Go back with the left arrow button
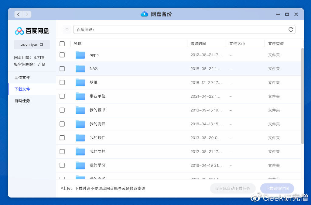The height and width of the screenshot is (205, 311). pyautogui.click(x=19, y=14)
